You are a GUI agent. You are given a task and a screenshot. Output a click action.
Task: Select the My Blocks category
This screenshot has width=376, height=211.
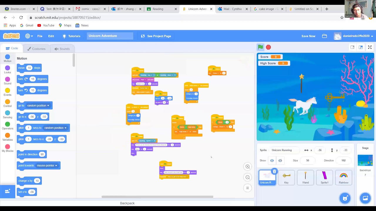point(8,148)
